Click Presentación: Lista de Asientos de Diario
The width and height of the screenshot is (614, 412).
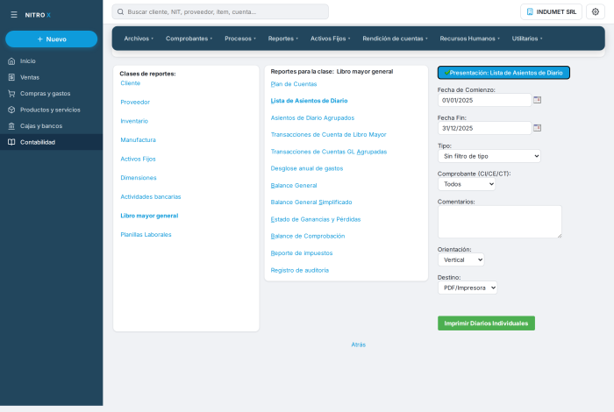tap(503, 73)
